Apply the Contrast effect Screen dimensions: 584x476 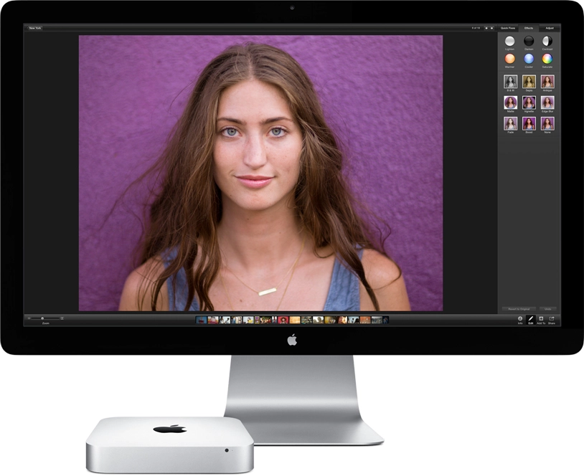pyautogui.click(x=548, y=42)
